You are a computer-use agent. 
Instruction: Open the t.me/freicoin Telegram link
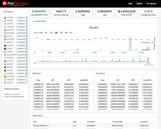point(12,94)
